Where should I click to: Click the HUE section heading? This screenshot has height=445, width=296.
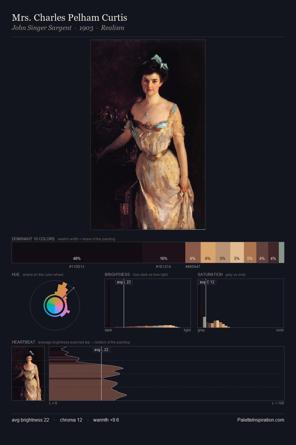point(16,274)
